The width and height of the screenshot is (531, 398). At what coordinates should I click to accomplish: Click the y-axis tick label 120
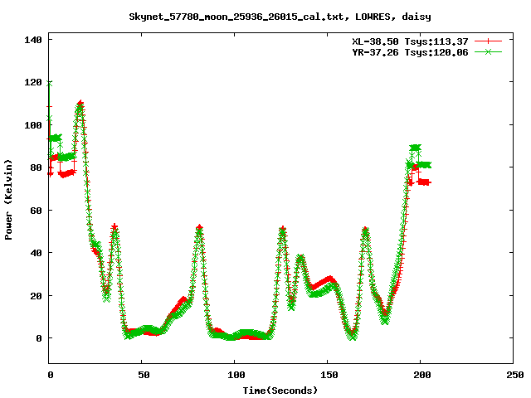click(x=33, y=82)
